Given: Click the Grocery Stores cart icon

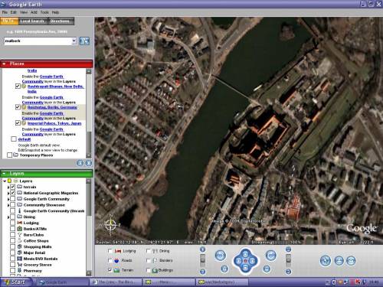Looking at the screenshot, I should tap(20, 265).
